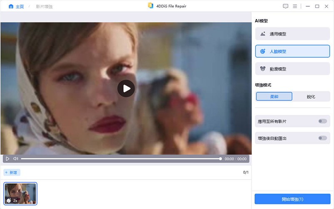
Task: Open the hamburger menu in title bar
Action: pos(295,6)
